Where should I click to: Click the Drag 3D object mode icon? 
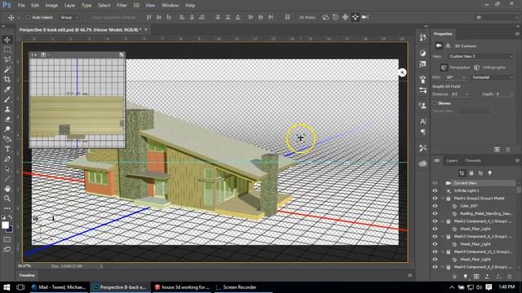click(345, 17)
